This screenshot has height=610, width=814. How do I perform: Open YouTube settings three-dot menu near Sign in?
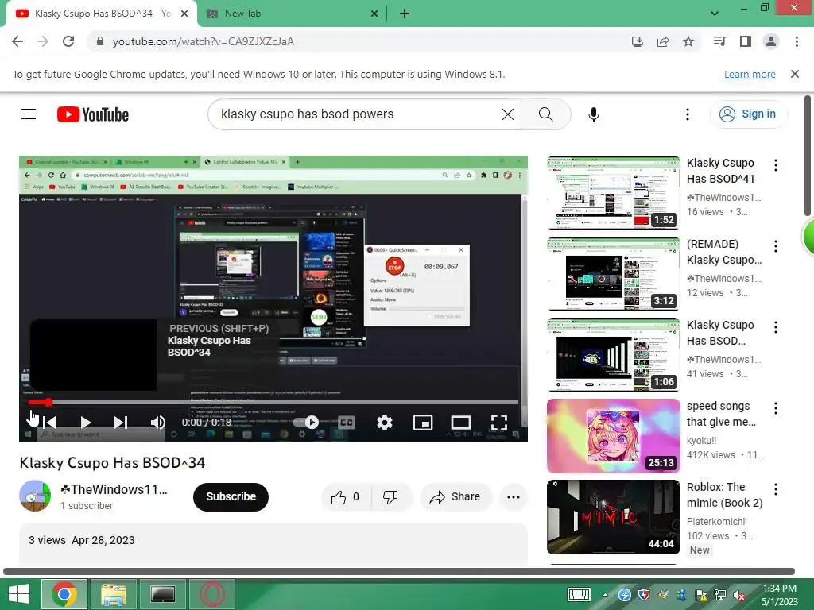click(688, 114)
